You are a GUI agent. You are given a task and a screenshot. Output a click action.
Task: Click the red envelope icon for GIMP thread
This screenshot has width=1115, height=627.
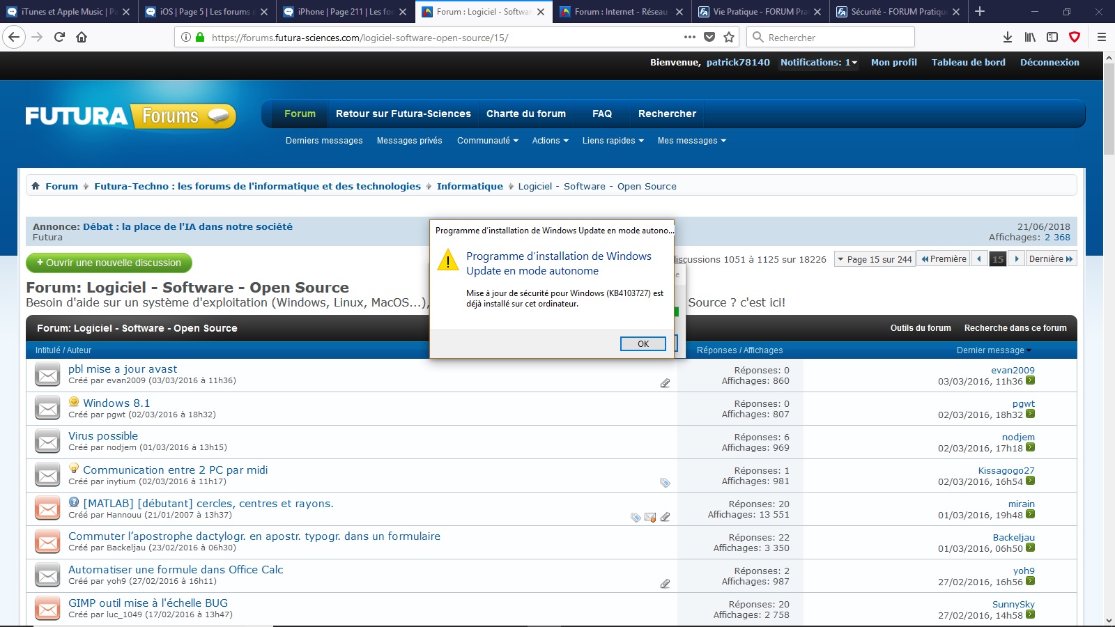pos(47,609)
